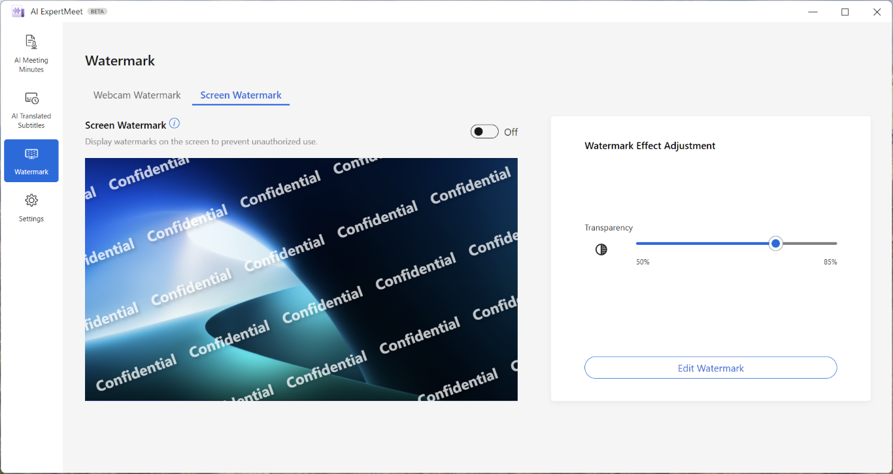Enable the Screen Watermark toggle switch

click(484, 132)
